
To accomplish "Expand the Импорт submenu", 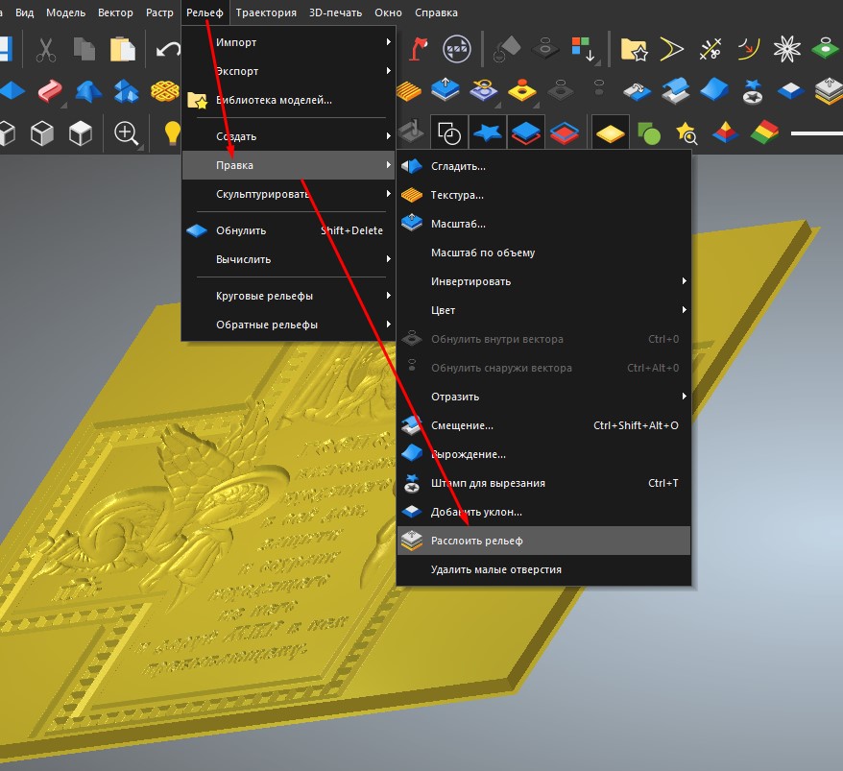I will [x=289, y=42].
